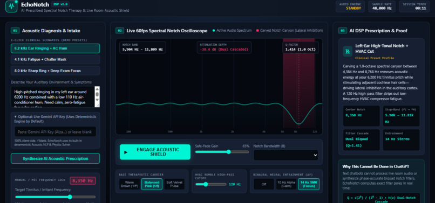Click the Notch Band readout 5,904 Hz – 11,809 Hz
Viewport: 435px width, 203px height.
142,47
